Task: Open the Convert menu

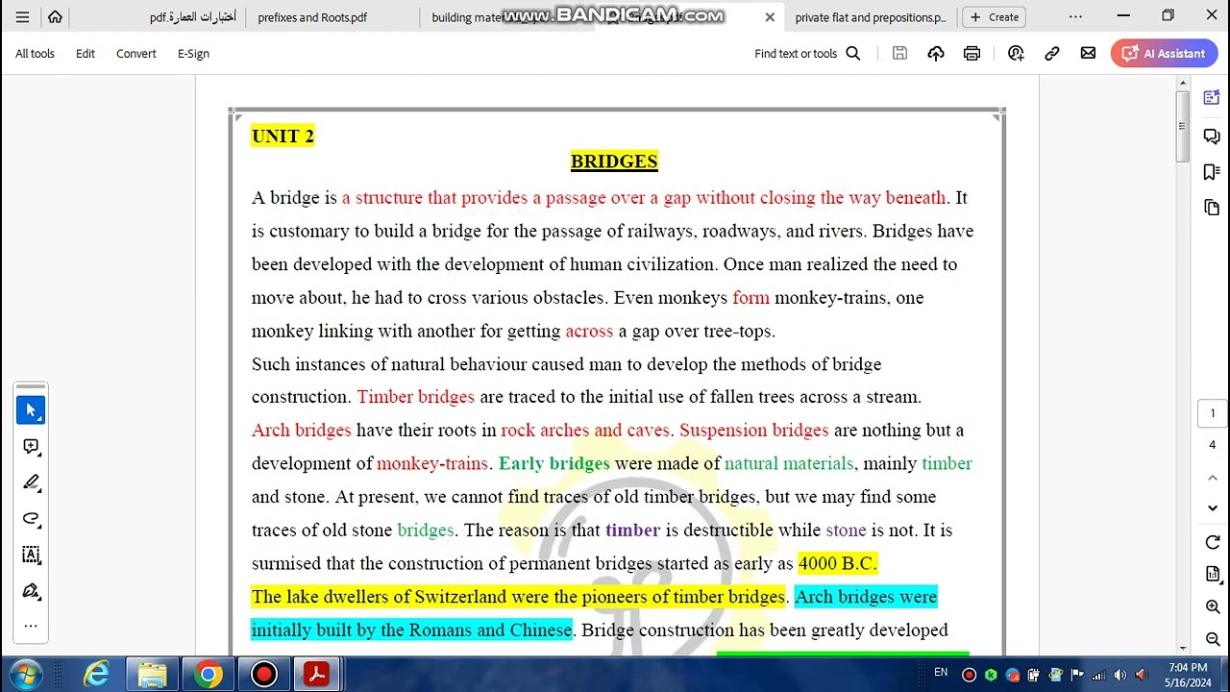Action: (136, 54)
